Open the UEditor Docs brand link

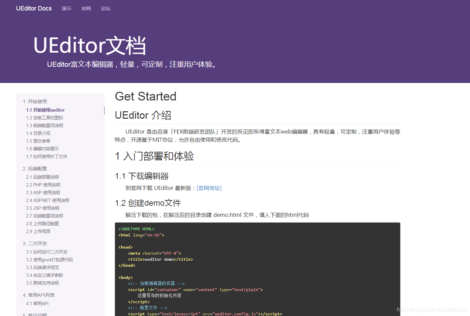(34, 8)
